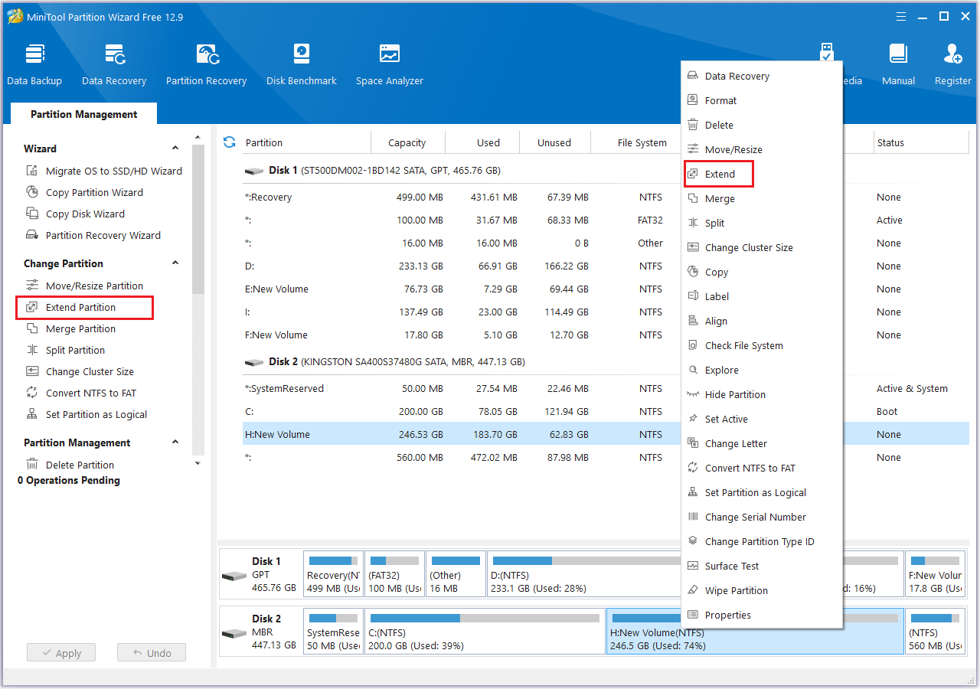Pick Change Letter from the context menu
This screenshot has width=980, height=689.
pyautogui.click(x=762, y=443)
